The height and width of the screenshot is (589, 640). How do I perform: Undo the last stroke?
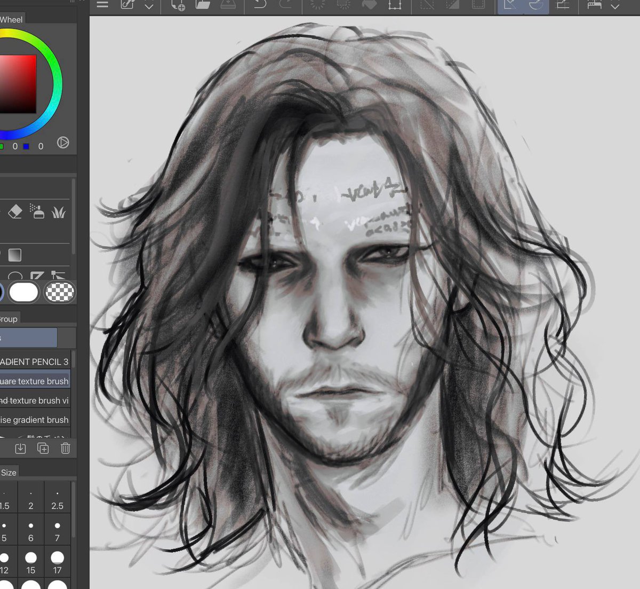pyautogui.click(x=260, y=5)
